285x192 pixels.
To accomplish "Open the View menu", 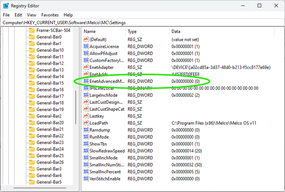I will coord(32,15).
